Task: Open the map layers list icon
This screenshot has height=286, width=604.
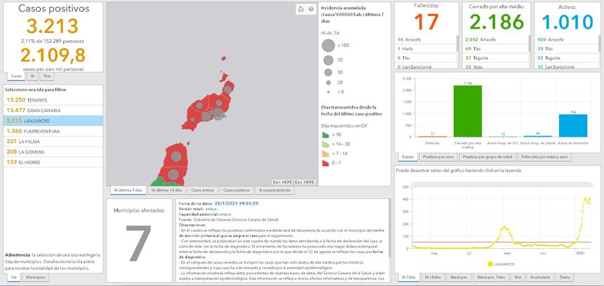Action: click(311, 10)
